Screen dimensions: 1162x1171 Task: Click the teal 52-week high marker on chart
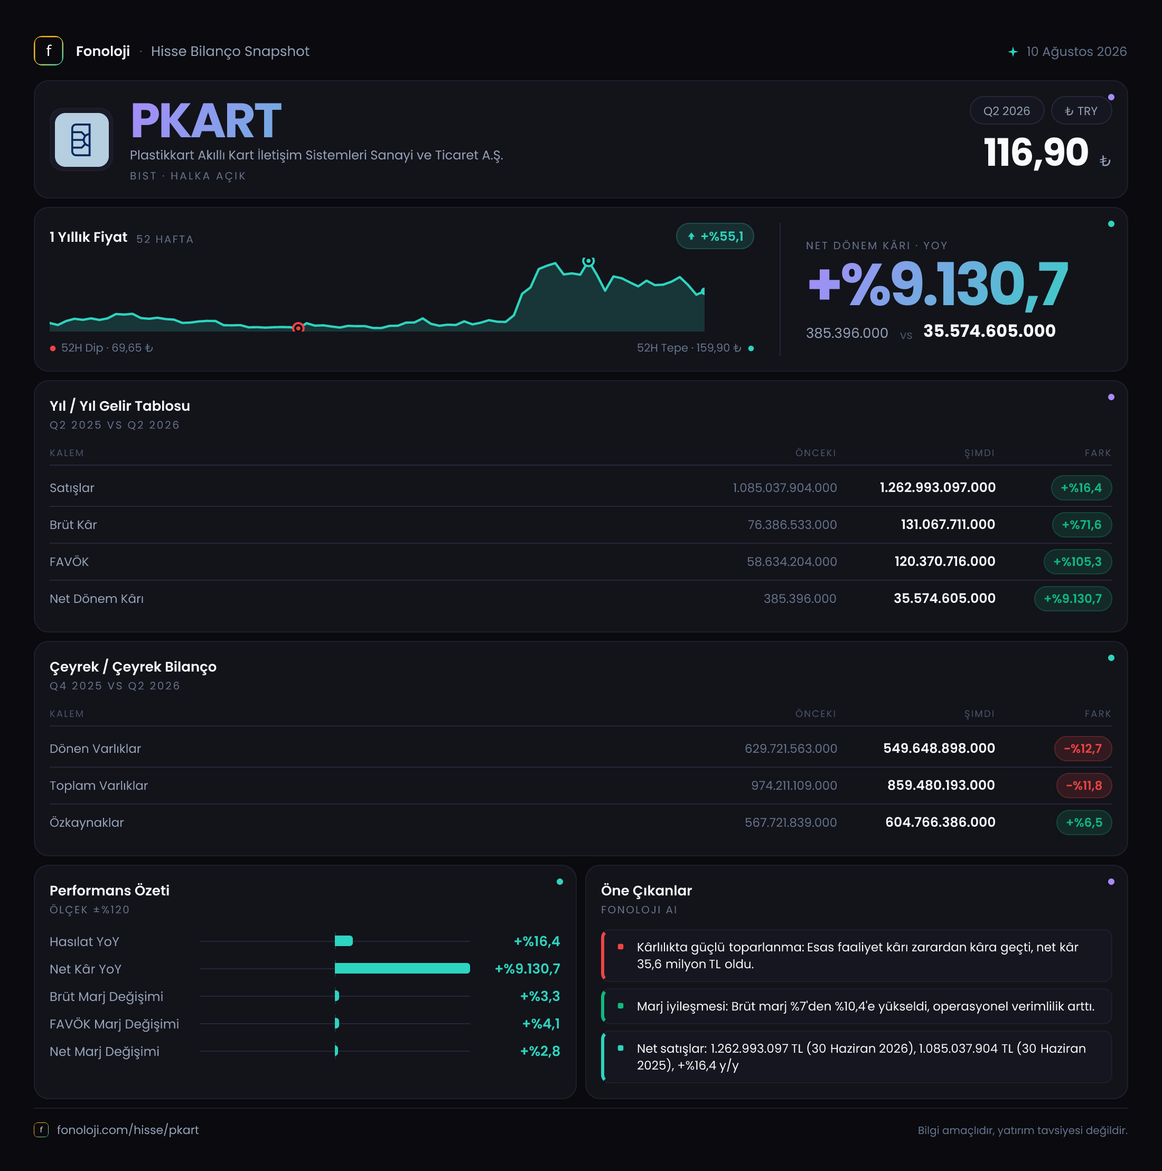point(588,261)
